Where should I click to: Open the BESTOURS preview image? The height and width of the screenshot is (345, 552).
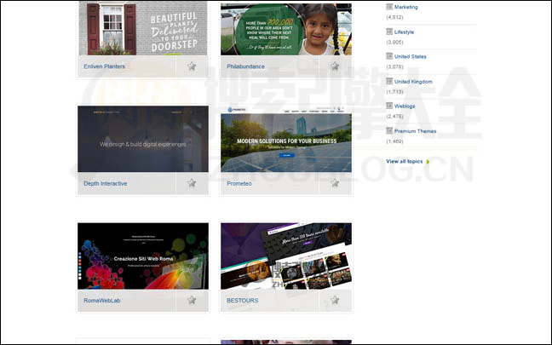click(x=285, y=256)
